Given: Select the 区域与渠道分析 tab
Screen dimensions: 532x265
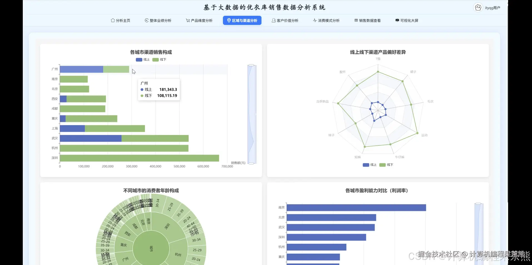Looking at the screenshot, I should pos(242,20).
